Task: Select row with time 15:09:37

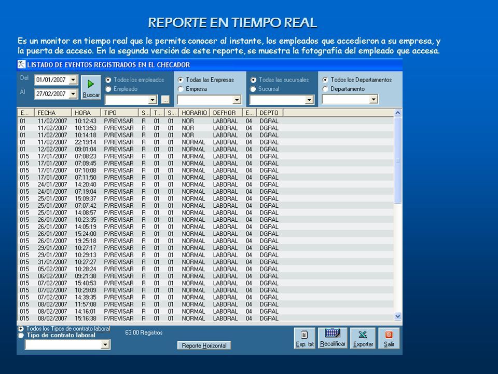Action: [205, 198]
